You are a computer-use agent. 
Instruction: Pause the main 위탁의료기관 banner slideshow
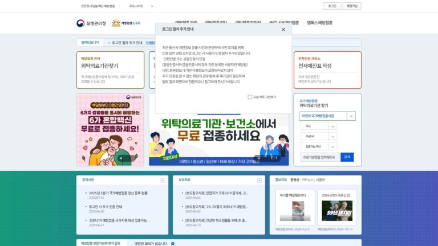pos(259,158)
